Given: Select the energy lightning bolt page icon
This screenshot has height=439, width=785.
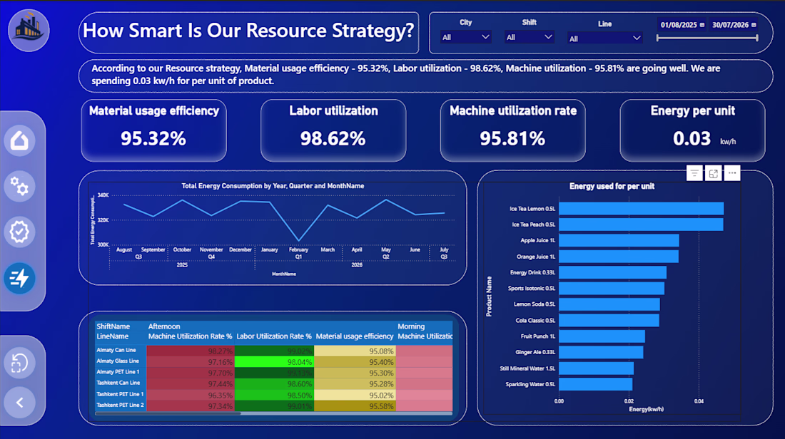Looking at the screenshot, I should (19, 278).
